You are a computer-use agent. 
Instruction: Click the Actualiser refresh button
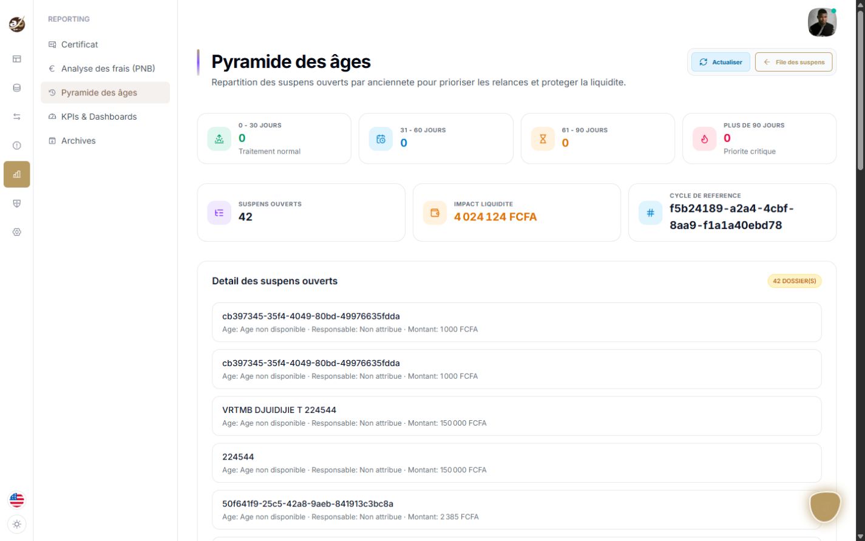coord(721,62)
